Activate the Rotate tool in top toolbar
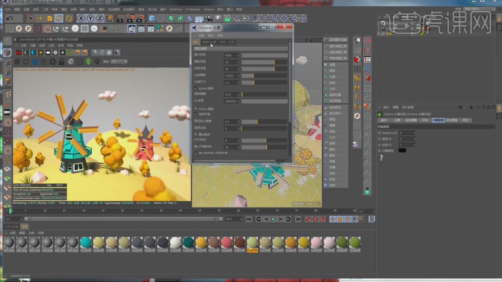 pyautogui.click(x=59, y=18)
